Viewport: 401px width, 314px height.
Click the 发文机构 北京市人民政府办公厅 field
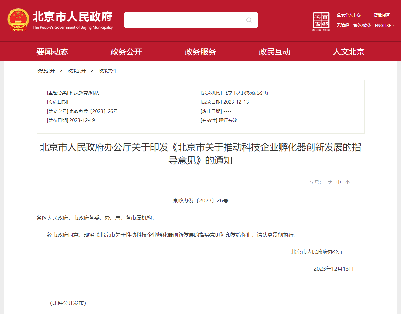coord(235,93)
